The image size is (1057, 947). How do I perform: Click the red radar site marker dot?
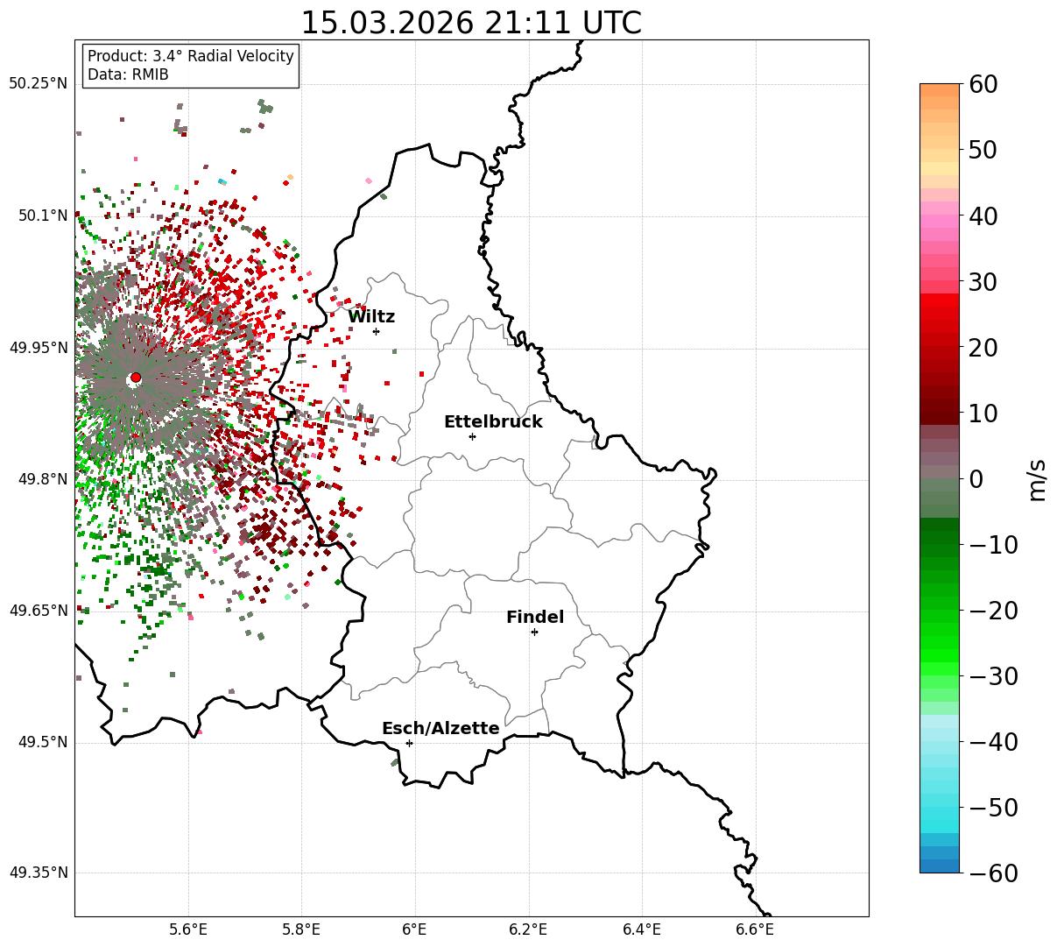(136, 378)
